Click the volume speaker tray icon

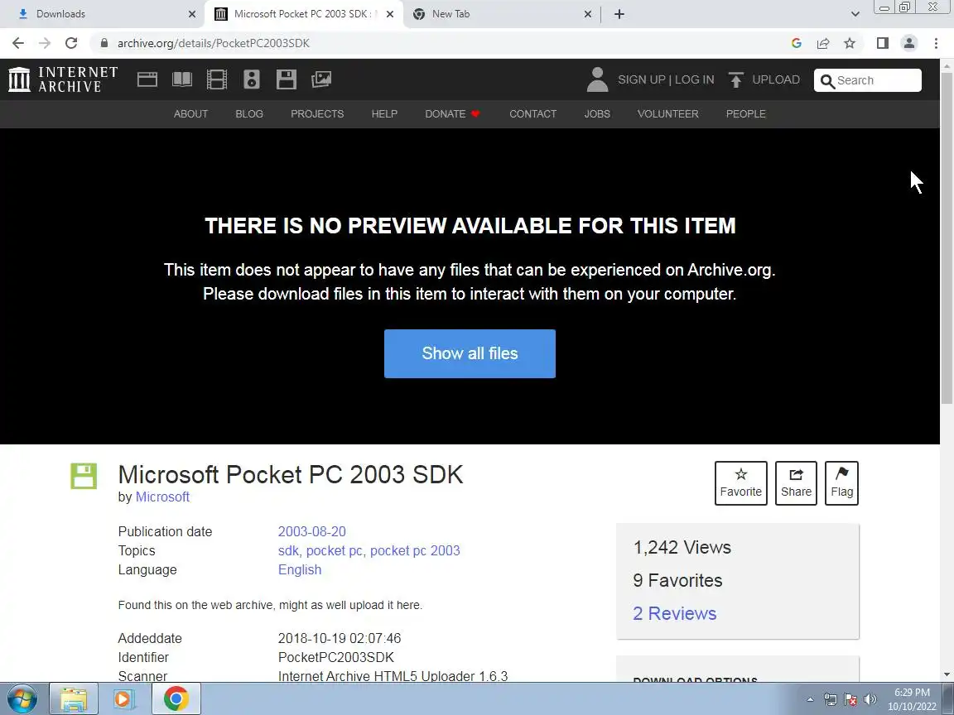[870, 700]
